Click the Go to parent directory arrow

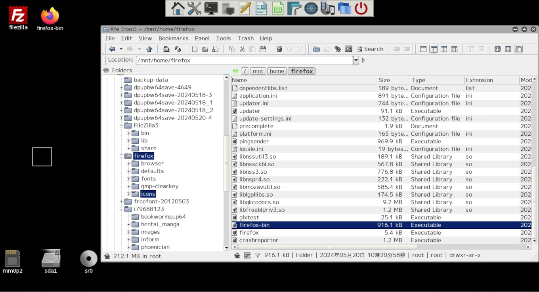[149, 49]
